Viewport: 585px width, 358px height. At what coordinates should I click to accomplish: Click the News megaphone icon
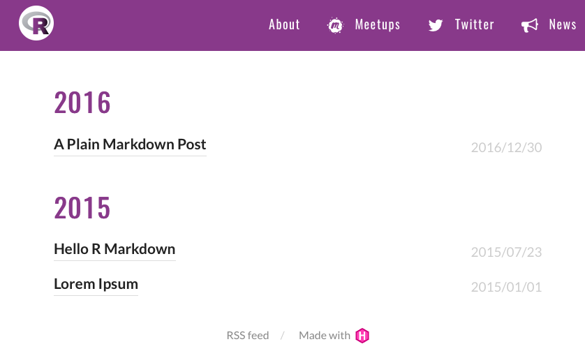pos(530,26)
